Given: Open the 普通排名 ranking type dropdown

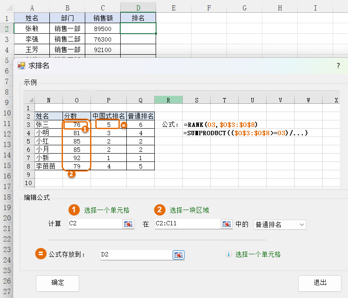Looking at the screenshot, I should [280, 224].
